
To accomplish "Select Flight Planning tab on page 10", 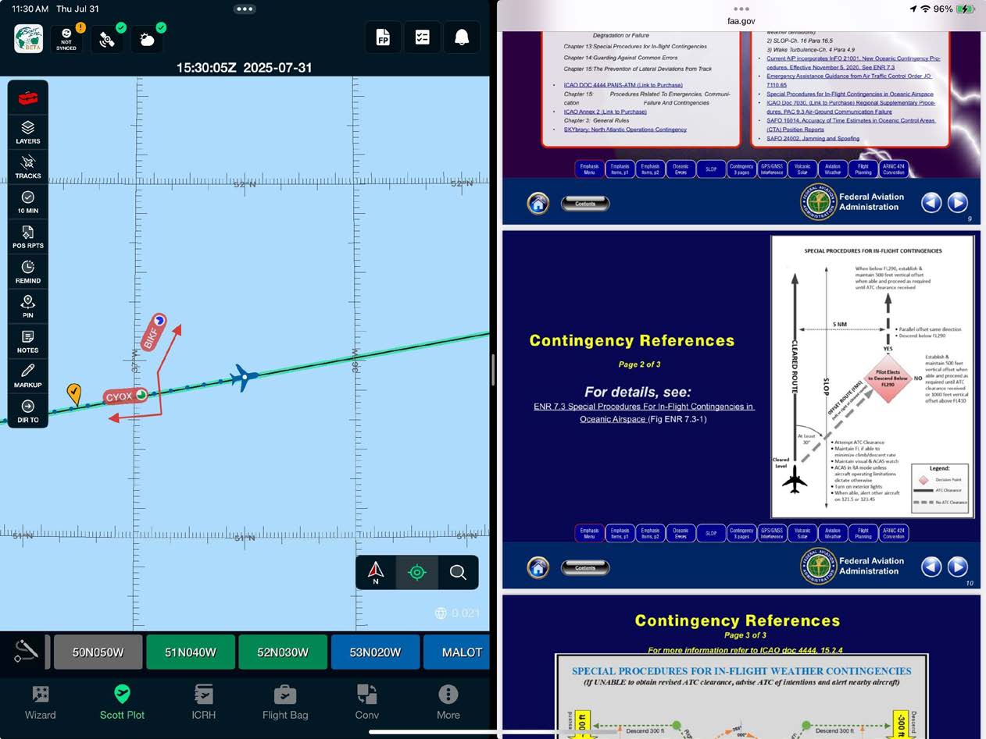I will (863, 533).
